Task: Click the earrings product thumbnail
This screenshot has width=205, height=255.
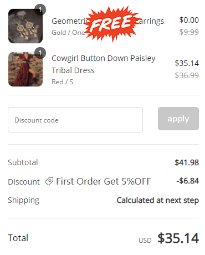Action: coord(25,26)
